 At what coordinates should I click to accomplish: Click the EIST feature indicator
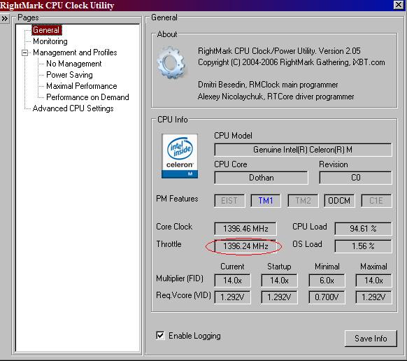(229, 201)
